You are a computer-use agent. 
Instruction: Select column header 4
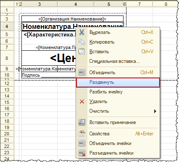click(x=76, y=4)
